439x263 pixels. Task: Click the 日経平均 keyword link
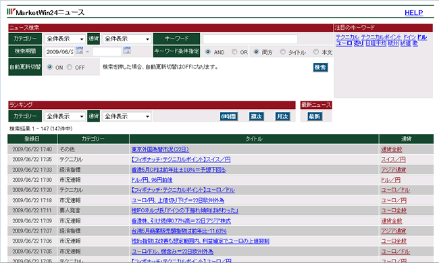pos(376,43)
